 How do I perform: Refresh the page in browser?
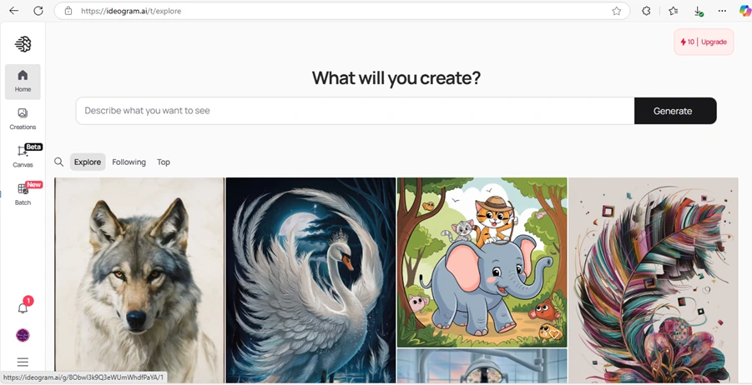point(38,11)
